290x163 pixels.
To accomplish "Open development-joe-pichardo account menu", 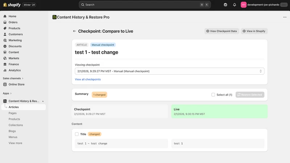I will click(x=264, y=5).
